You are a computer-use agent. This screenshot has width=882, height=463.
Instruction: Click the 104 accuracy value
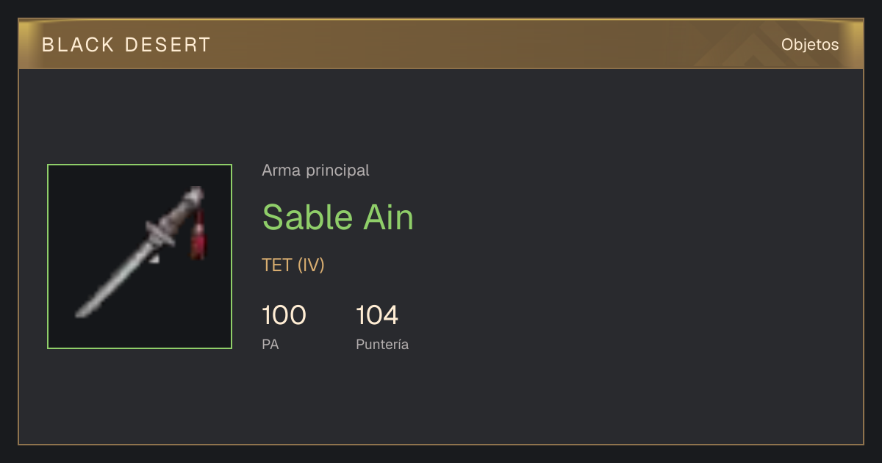[x=377, y=315]
